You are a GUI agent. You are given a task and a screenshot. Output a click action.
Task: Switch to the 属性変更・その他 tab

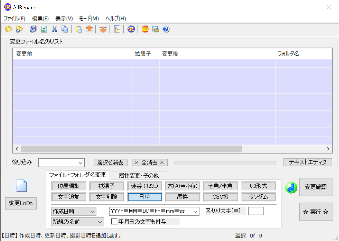click(139, 175)
